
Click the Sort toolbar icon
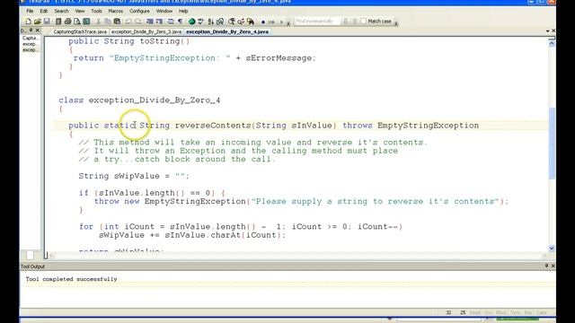point(211,22)
